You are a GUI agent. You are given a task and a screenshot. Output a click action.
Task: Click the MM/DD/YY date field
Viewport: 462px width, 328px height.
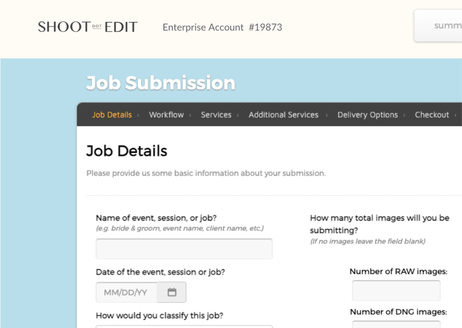[127, 292]
